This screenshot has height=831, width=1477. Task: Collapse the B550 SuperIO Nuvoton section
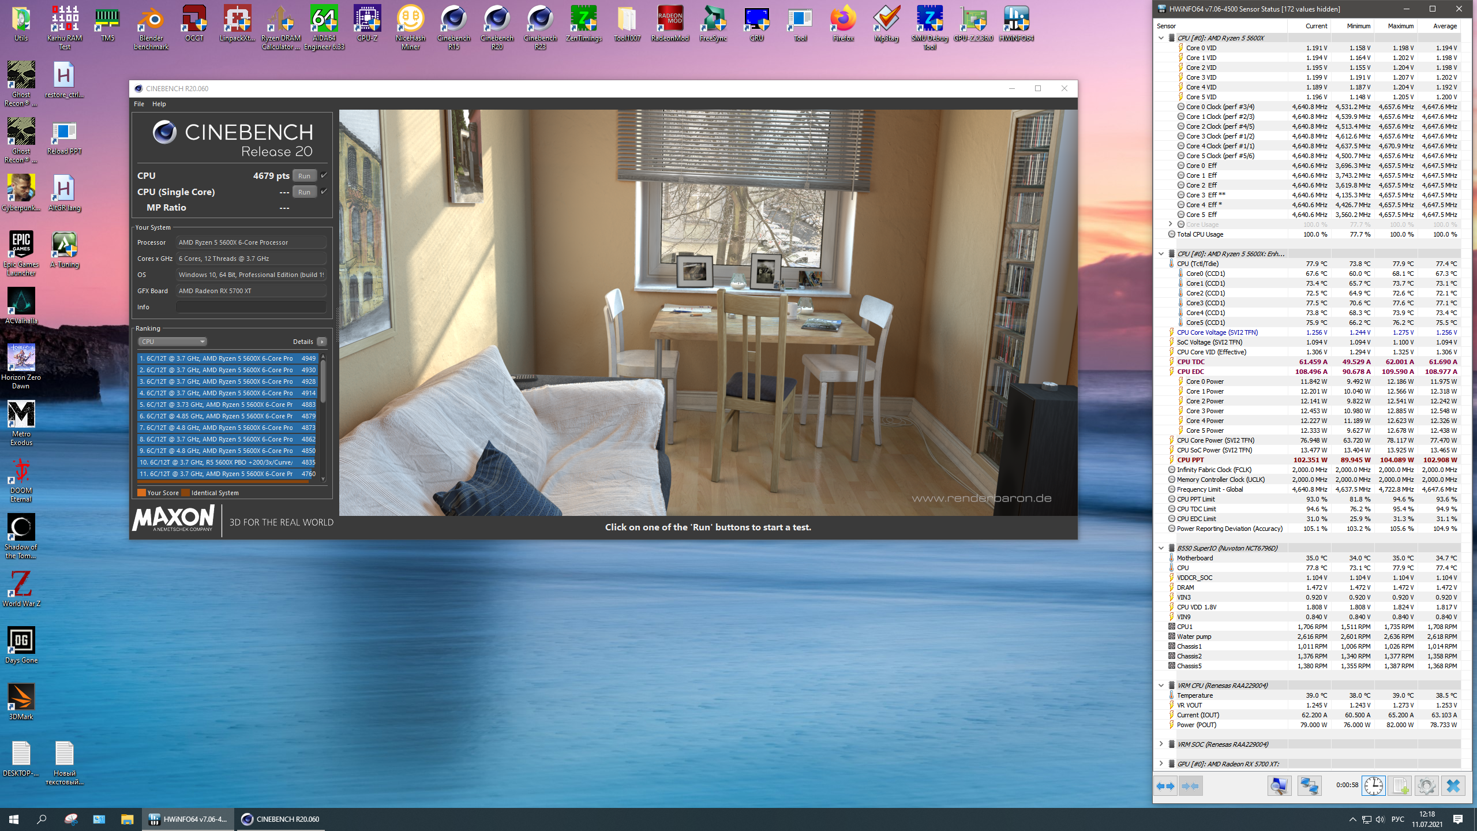pyautogui.click(x=1161, y=548)
